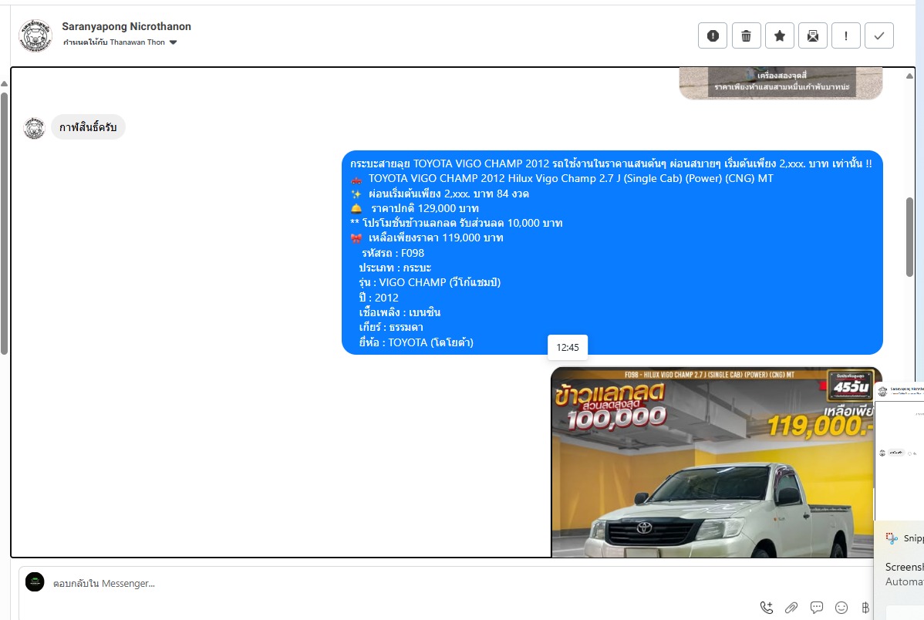This screenshot has width=924, height=620.
Task: Click the line "ผ่อนเริ่มต้นเพียง 2,xxx. บาท 84 งวด"
Action: (448, 194)
